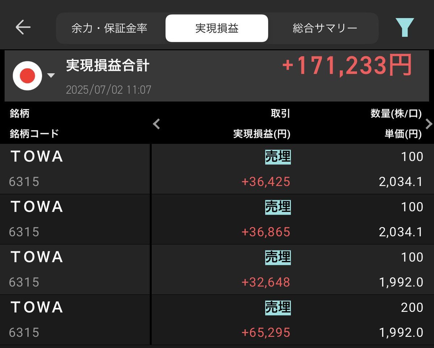434x348 pixels.
Task: Tap the 売埋 badge on +65,295 row
Action: tap(278, 308)
